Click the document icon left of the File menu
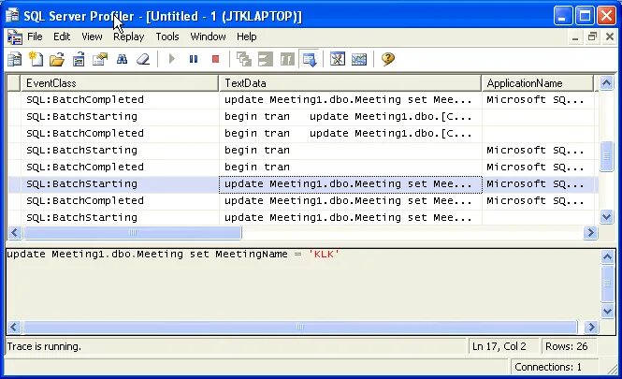 pyautogui.click(x=15, y=37)
